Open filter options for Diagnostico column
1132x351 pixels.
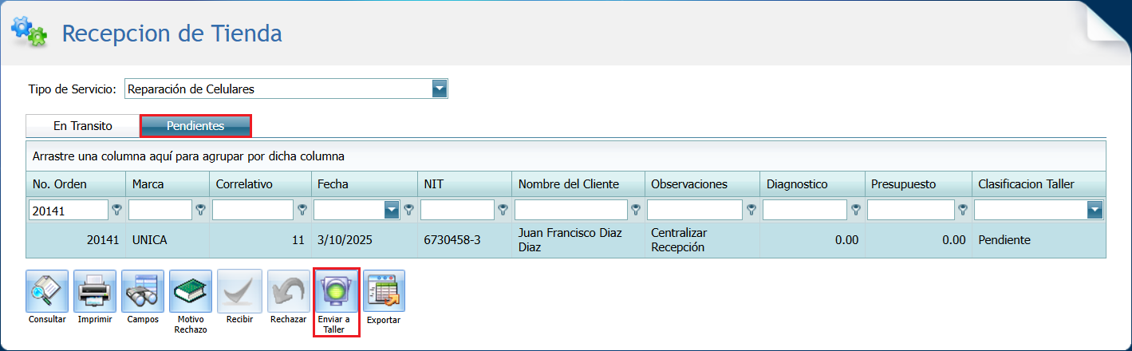(855, 210)
